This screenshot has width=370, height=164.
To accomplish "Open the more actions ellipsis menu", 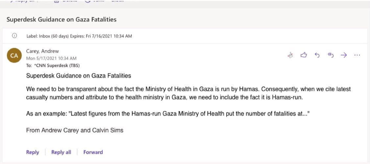I will pyautogui.click(x=357, y=55).
